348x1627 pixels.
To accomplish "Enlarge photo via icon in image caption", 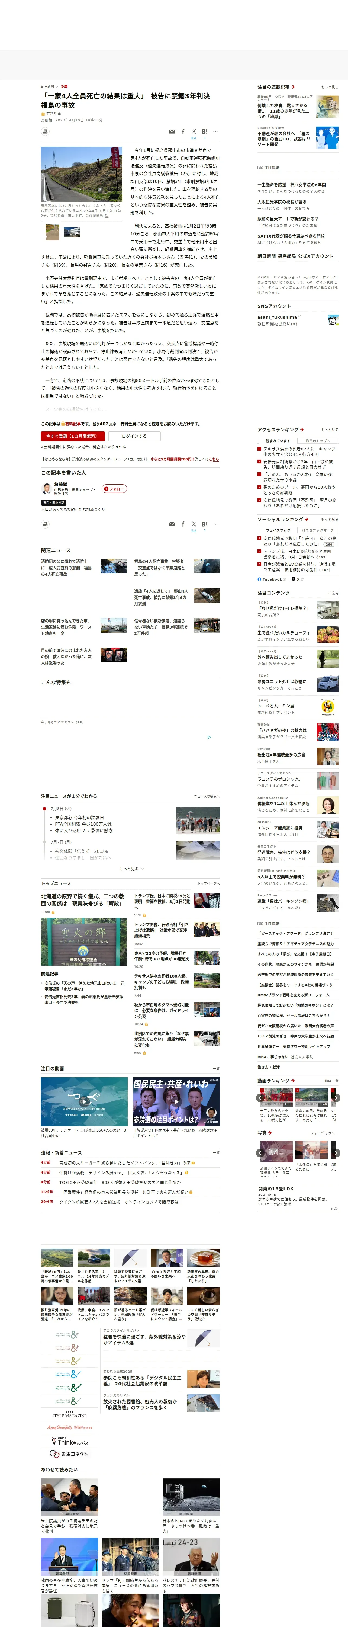I will pos(107,216).
